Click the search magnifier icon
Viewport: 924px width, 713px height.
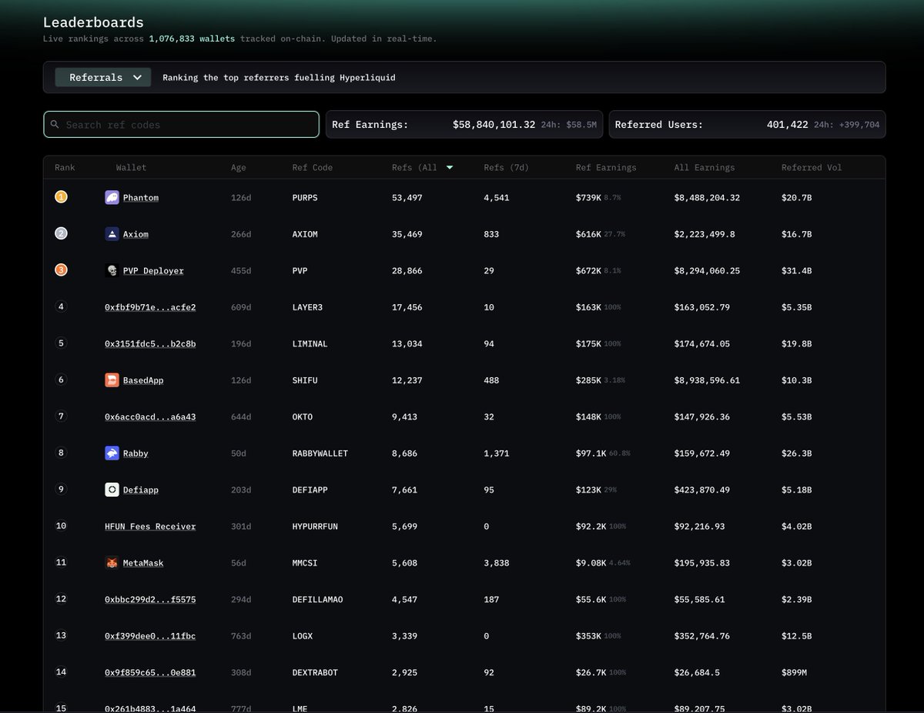click(x=55, y=124)
